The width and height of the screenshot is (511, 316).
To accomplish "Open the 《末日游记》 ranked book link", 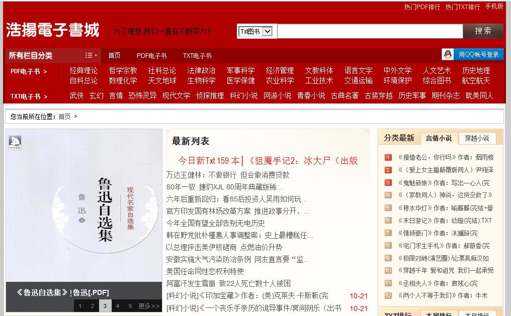I will click(x=445, y=221).
